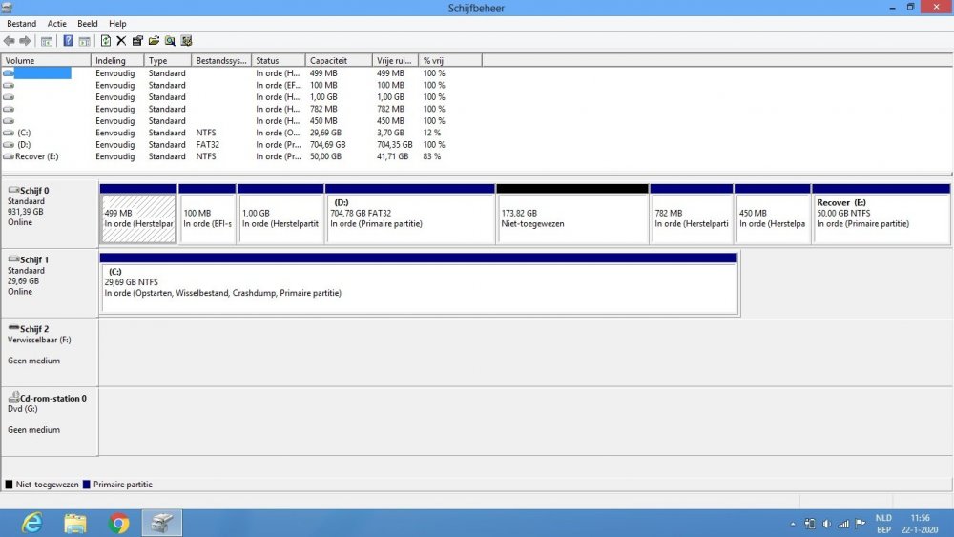The image size is (954, 537).
Task: Select the Schijf 1 disk label
Action: 34,259
